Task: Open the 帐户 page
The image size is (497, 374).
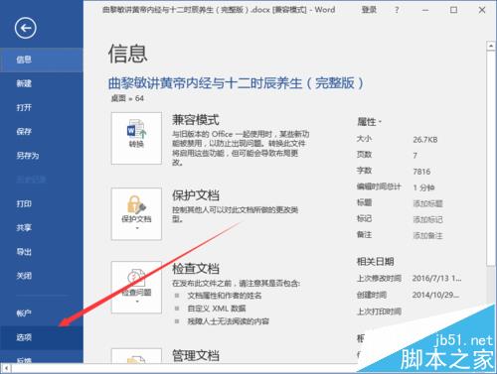Action: tap(42, 313)
